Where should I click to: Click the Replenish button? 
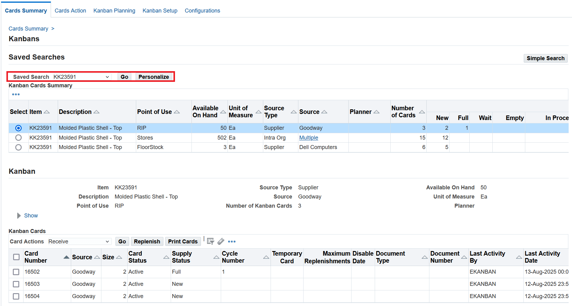tap(147, 242)
